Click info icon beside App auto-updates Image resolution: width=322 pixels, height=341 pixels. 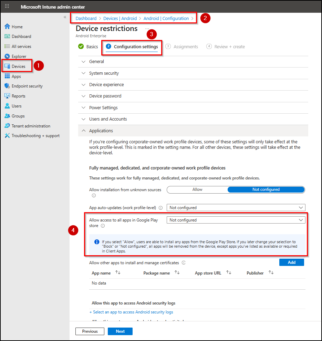pyautogui.click(x=160, y=208)
